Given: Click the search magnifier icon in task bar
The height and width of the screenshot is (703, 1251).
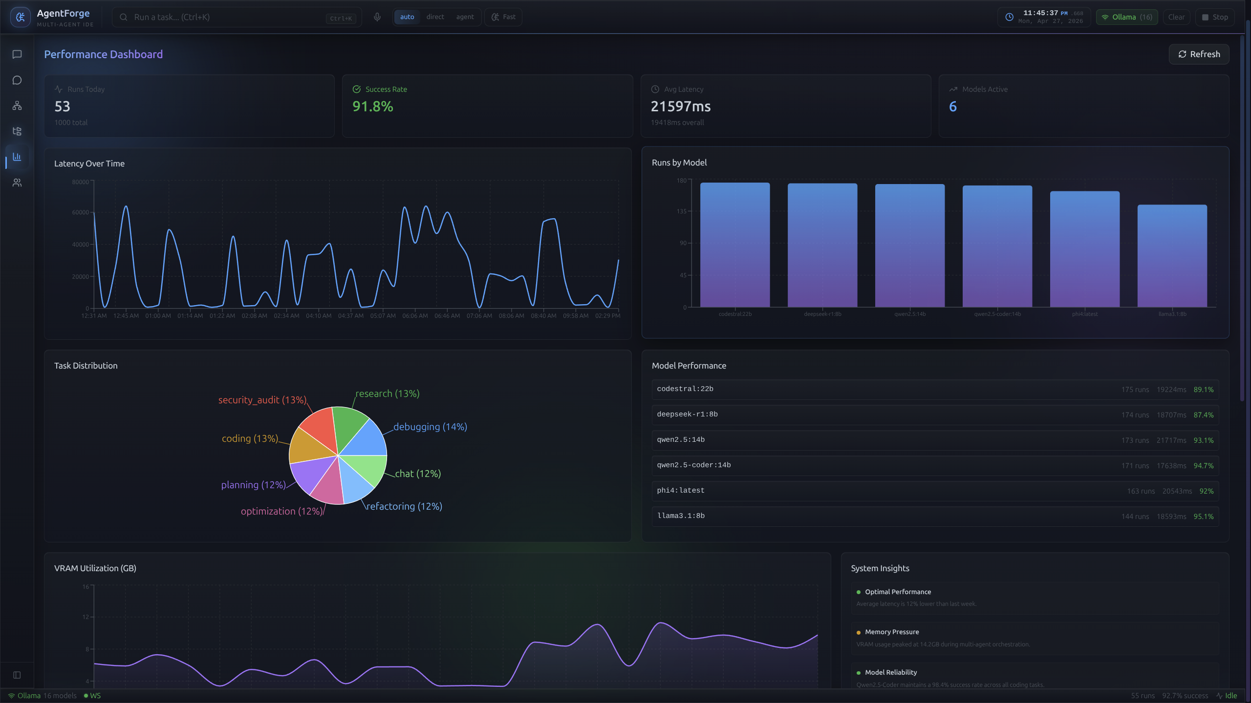Looking at the screenshot, I should tap(124, 17).
